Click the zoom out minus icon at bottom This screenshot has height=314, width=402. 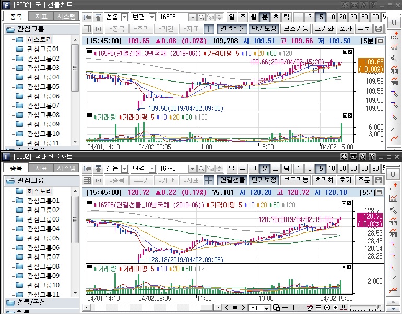tap(326, 308)
